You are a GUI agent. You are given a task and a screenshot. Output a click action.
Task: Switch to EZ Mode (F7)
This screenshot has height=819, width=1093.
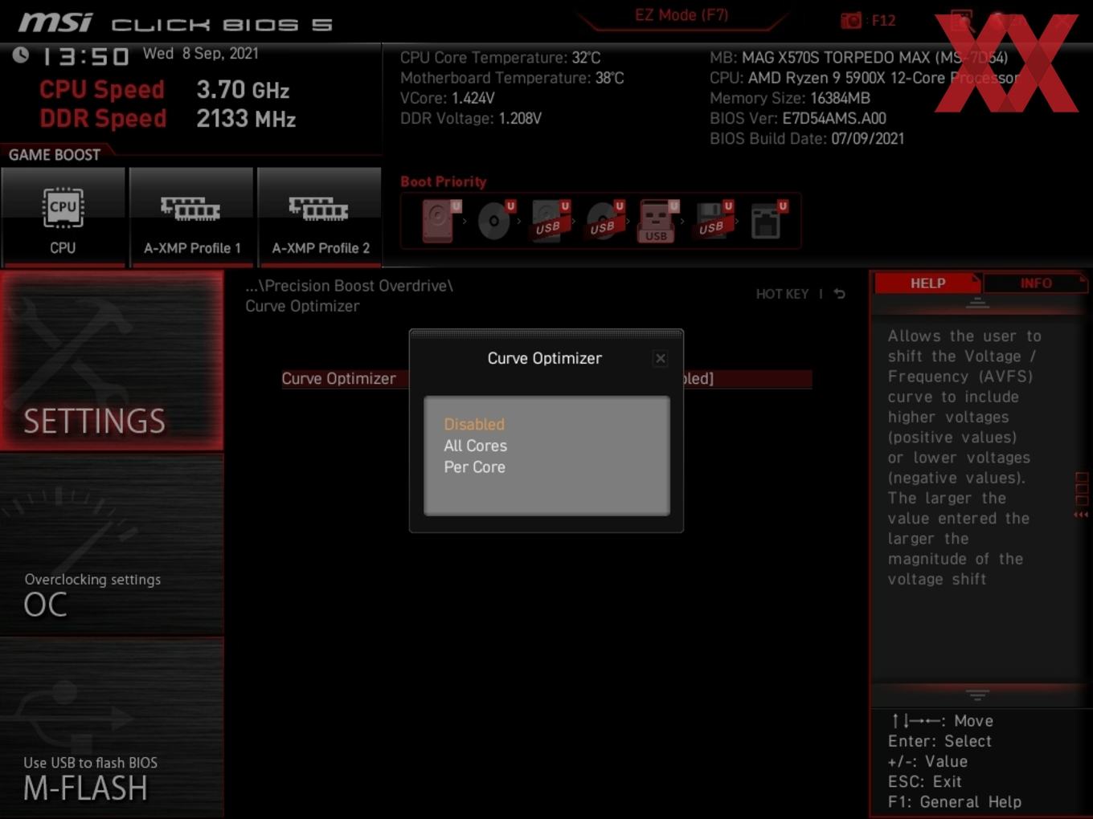tap(682, 15)
